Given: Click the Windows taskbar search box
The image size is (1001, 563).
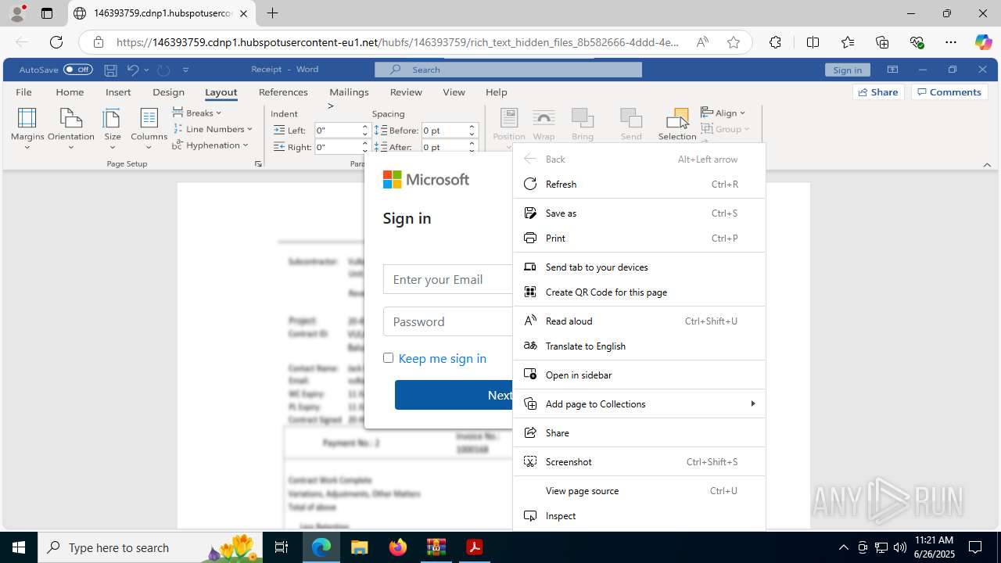Looking at the screenshot, I should (x=150, y=547).
